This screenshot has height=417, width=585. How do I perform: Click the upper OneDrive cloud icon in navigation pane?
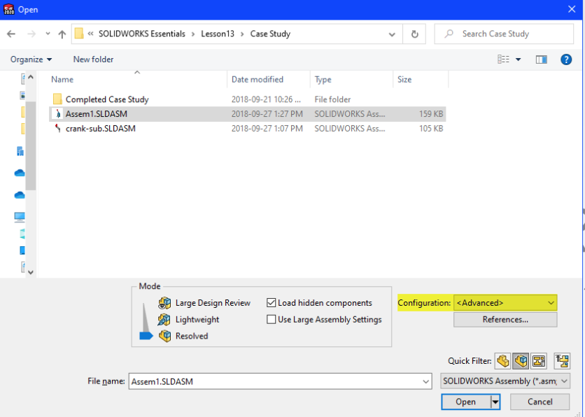(x=20, y=173)
